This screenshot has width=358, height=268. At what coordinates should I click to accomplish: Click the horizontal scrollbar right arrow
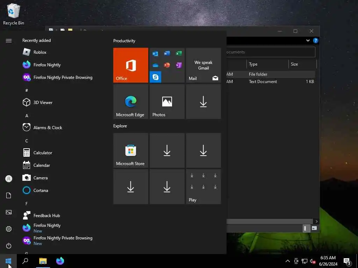point(316,221)
